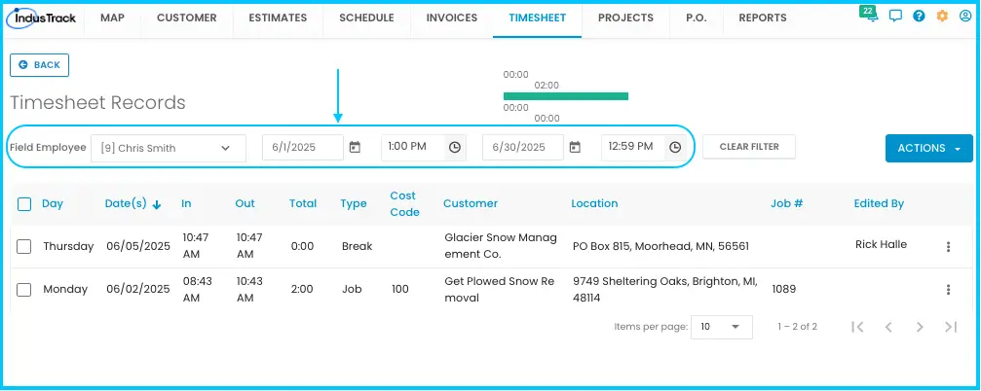
Task: Open the Field Employee dropdown
Action: tap(169, 148)
